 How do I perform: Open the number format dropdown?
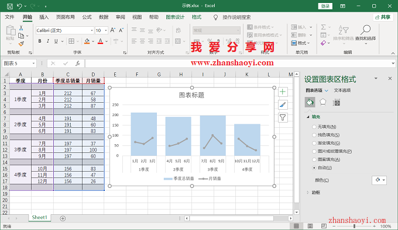pyautogui.click(x=238, y=30)
